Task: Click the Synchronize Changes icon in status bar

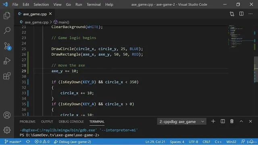Action: tap(28, 142)
